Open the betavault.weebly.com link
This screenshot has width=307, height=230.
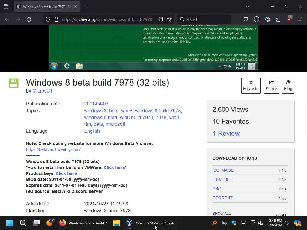(x=53, y=149)
